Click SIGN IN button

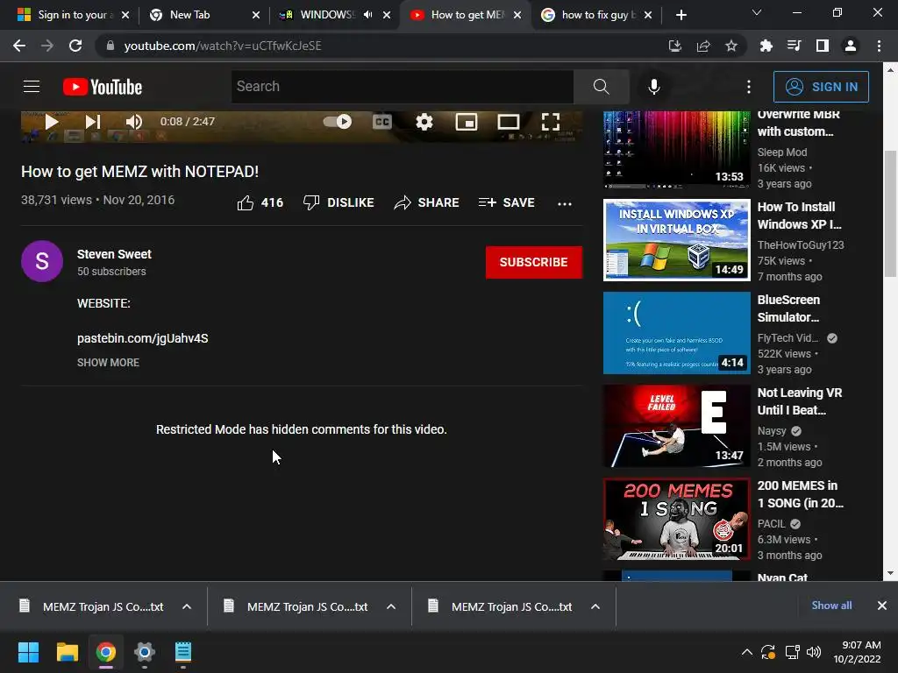(x=821, y=87)
